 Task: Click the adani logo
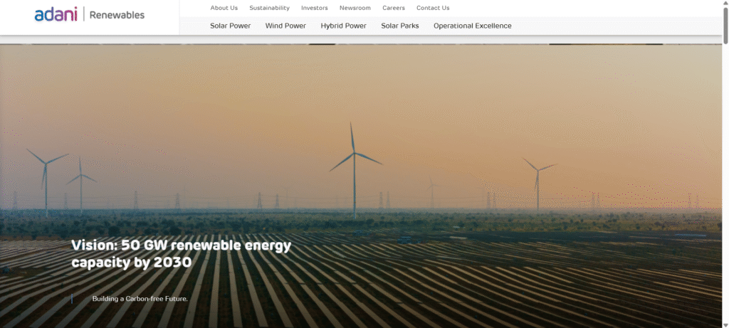point(56,14)
